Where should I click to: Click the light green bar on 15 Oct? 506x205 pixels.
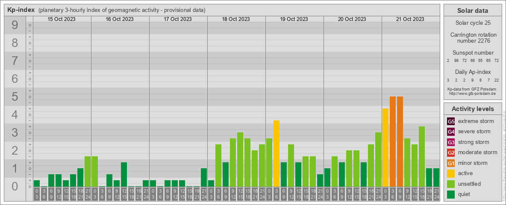(x=88, y=171)
